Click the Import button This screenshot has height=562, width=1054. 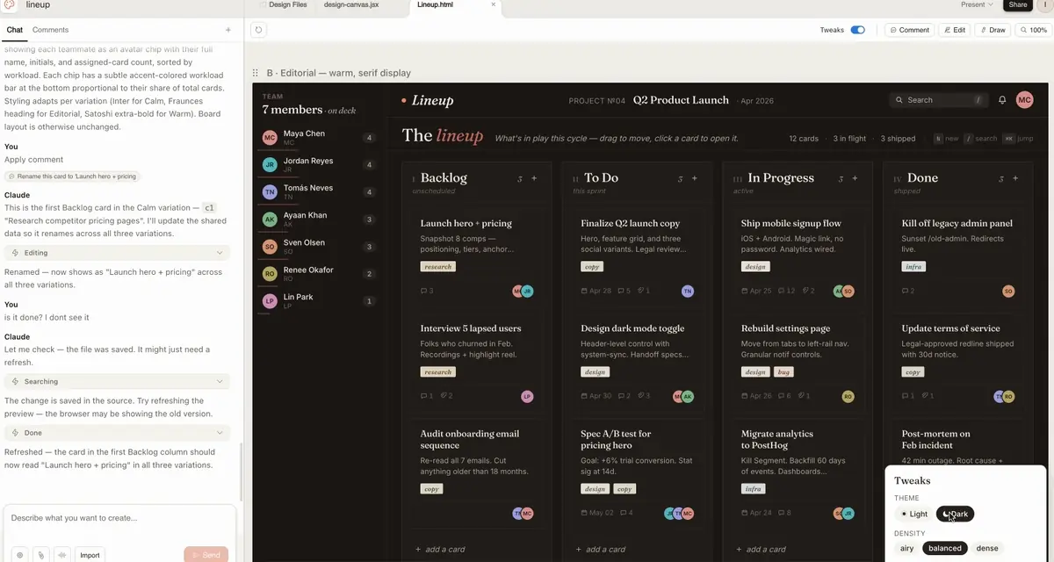[x=90, y=555]
